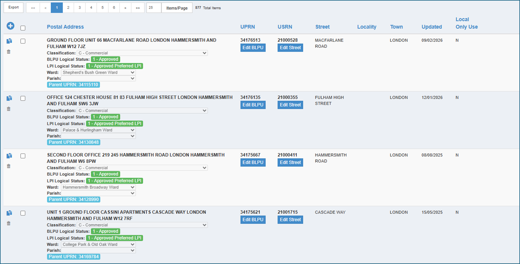Edit Street for USRN 21000411
This screenshot has width=520, height=264.
point(290,162)
